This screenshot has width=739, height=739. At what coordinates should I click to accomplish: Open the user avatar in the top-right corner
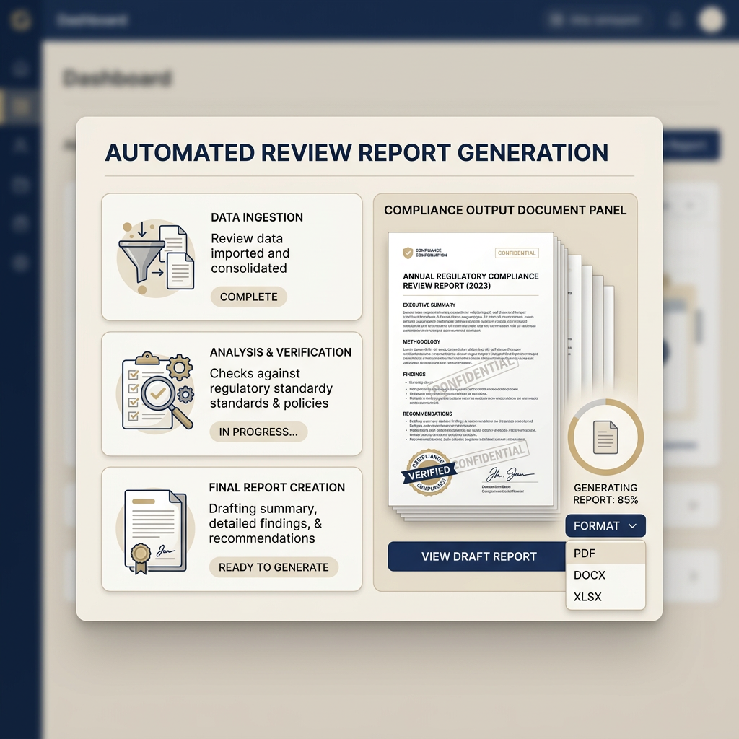(711, 20)
